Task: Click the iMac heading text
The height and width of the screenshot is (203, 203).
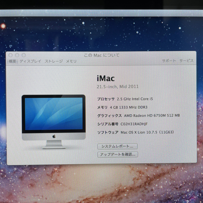Action: pos(106,78)
